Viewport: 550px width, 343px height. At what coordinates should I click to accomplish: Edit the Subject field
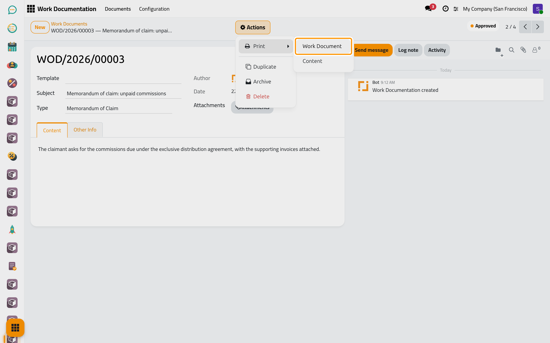pos(123,93)
